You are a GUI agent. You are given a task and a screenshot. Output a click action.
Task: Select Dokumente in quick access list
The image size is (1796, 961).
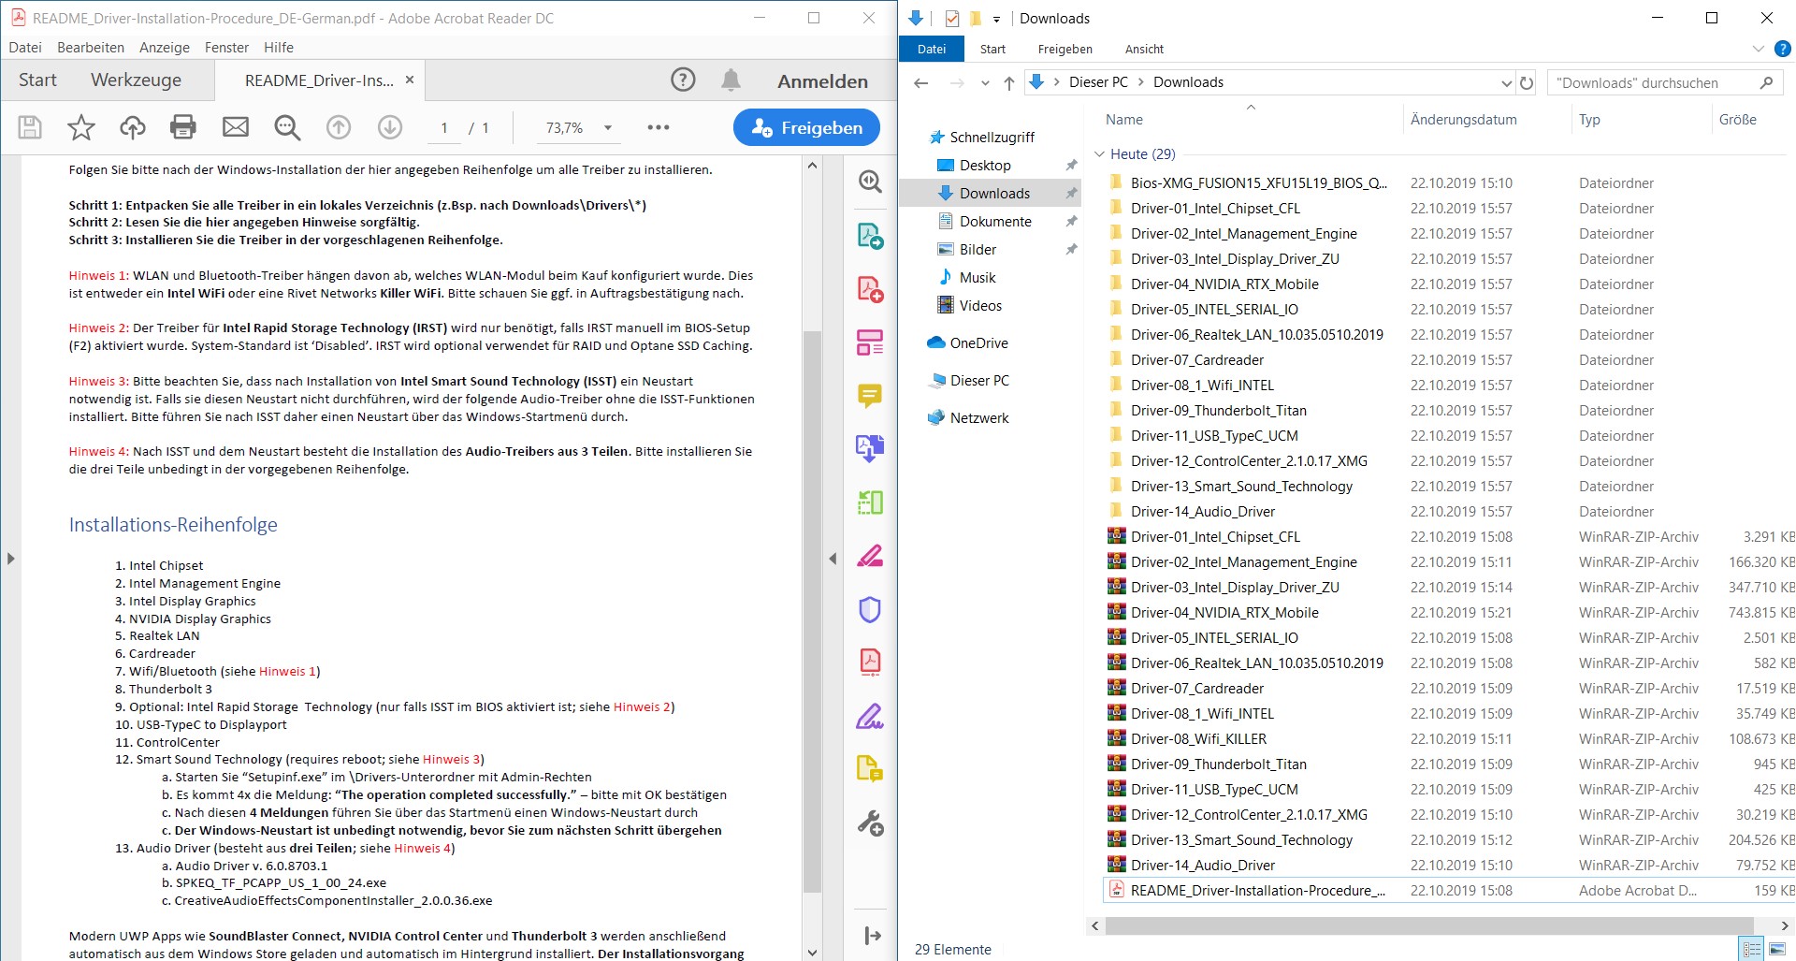984,221
